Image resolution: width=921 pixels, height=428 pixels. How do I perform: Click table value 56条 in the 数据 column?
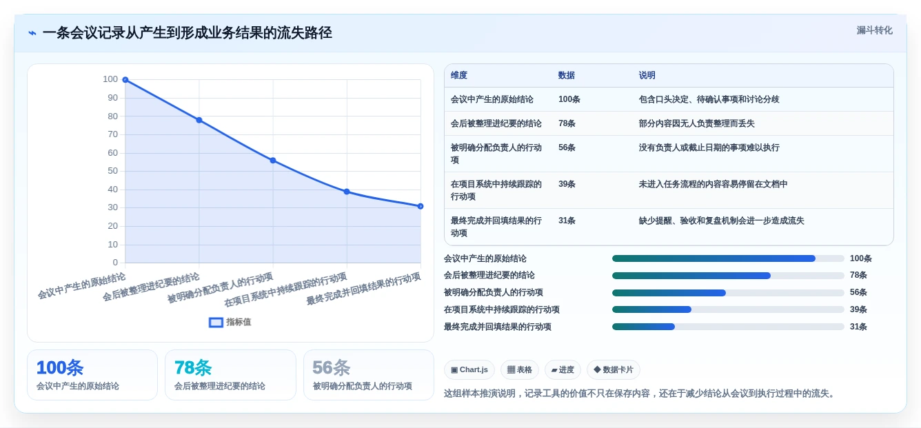567,147
